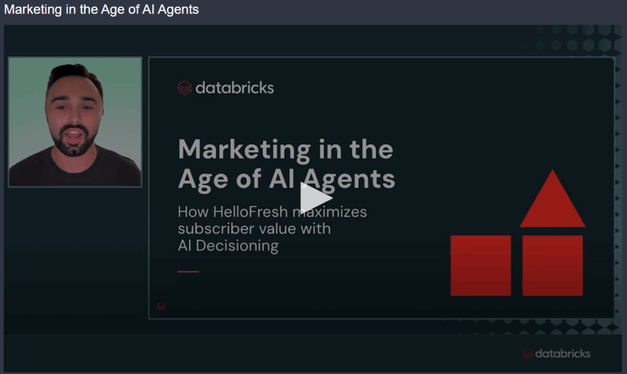This screenshot has width=627, height=374.
Task: Select the presenter webcam thumbnail
Action: click(75, 122)
